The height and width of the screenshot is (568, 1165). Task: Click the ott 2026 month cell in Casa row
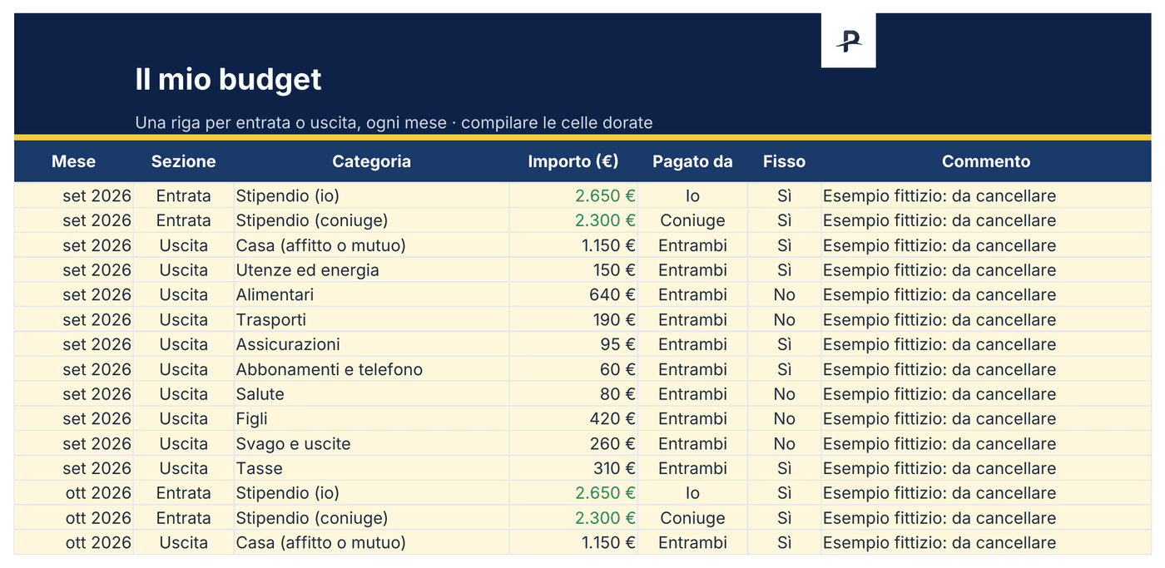(73, 543)
